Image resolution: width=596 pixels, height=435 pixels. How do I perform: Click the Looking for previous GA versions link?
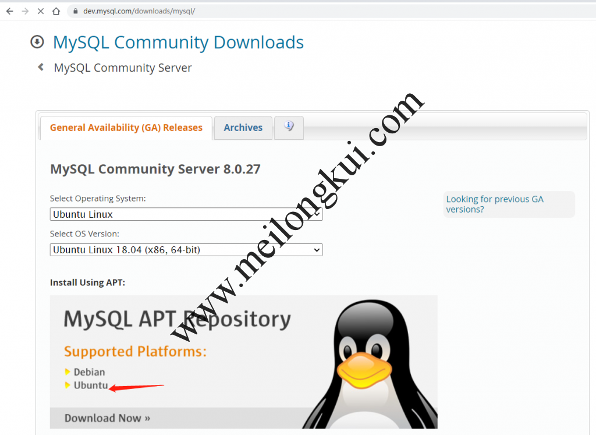(x=495, y=204)
